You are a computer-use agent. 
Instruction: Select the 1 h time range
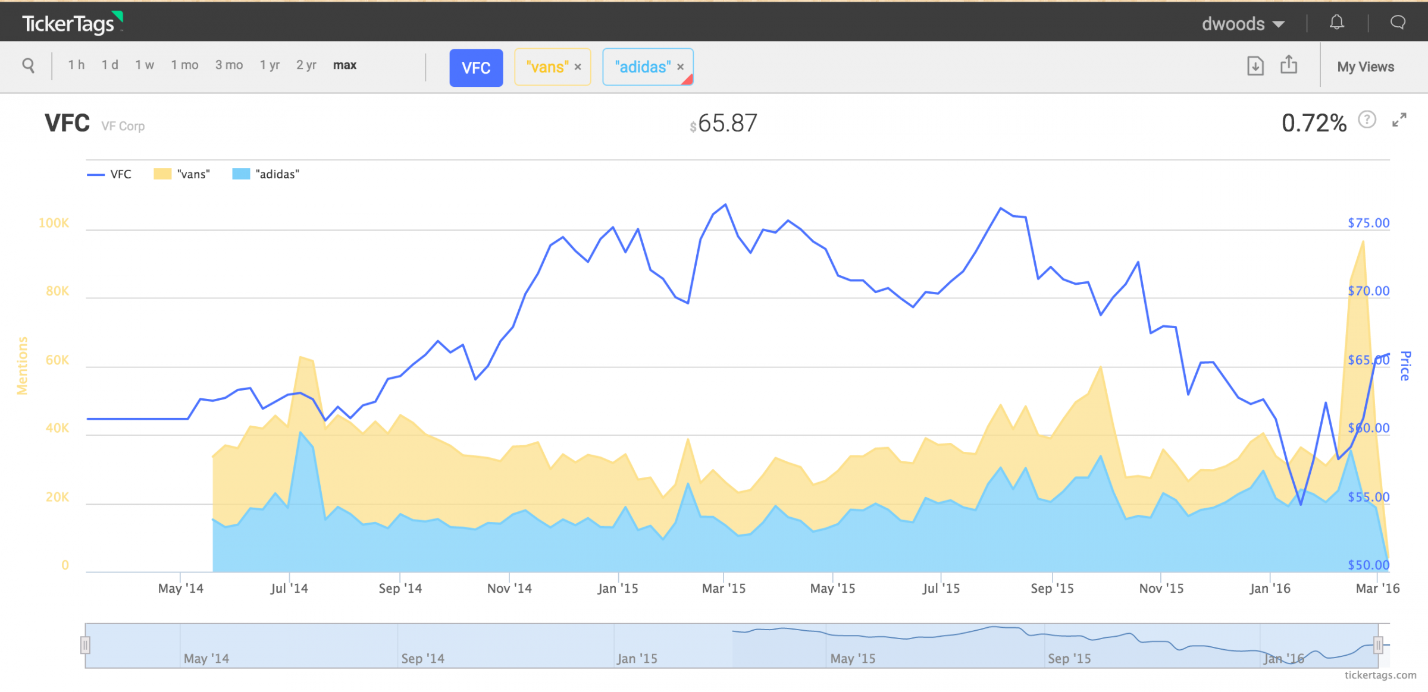(x=76, y=65)
